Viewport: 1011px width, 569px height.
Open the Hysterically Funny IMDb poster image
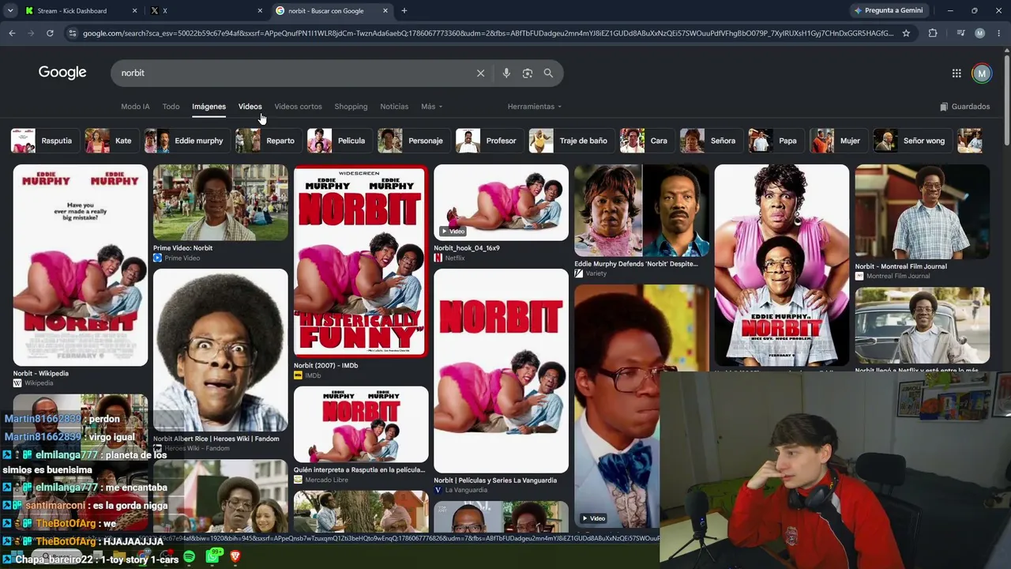click(x=361, y=261)
